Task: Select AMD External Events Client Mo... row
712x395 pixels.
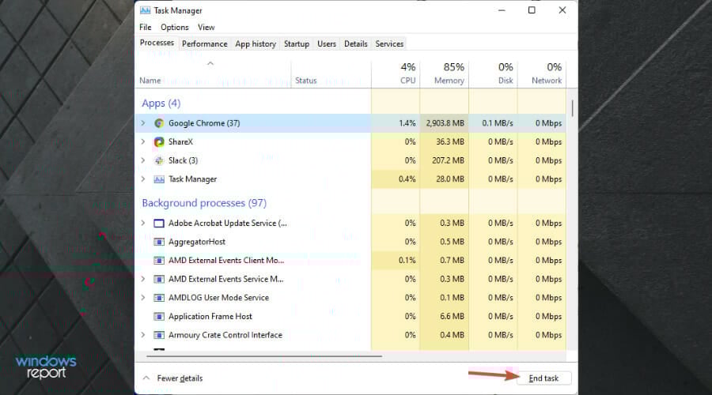Action: [350, 261]
